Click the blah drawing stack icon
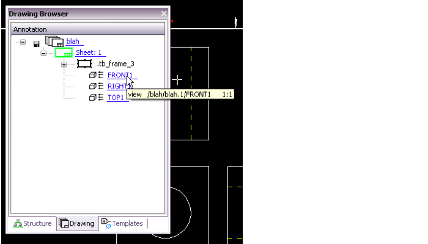Viewport: 428px width, 244px height. click(x=54, y=41)
